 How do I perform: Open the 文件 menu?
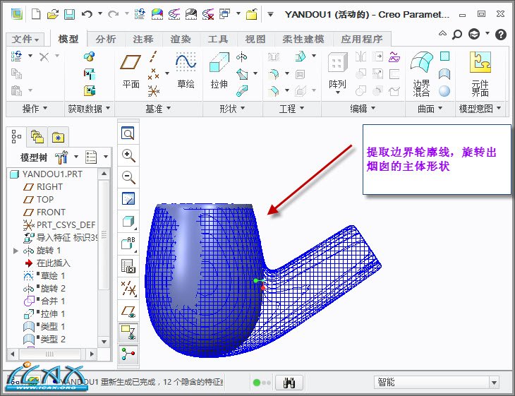(x=26, y=40)
